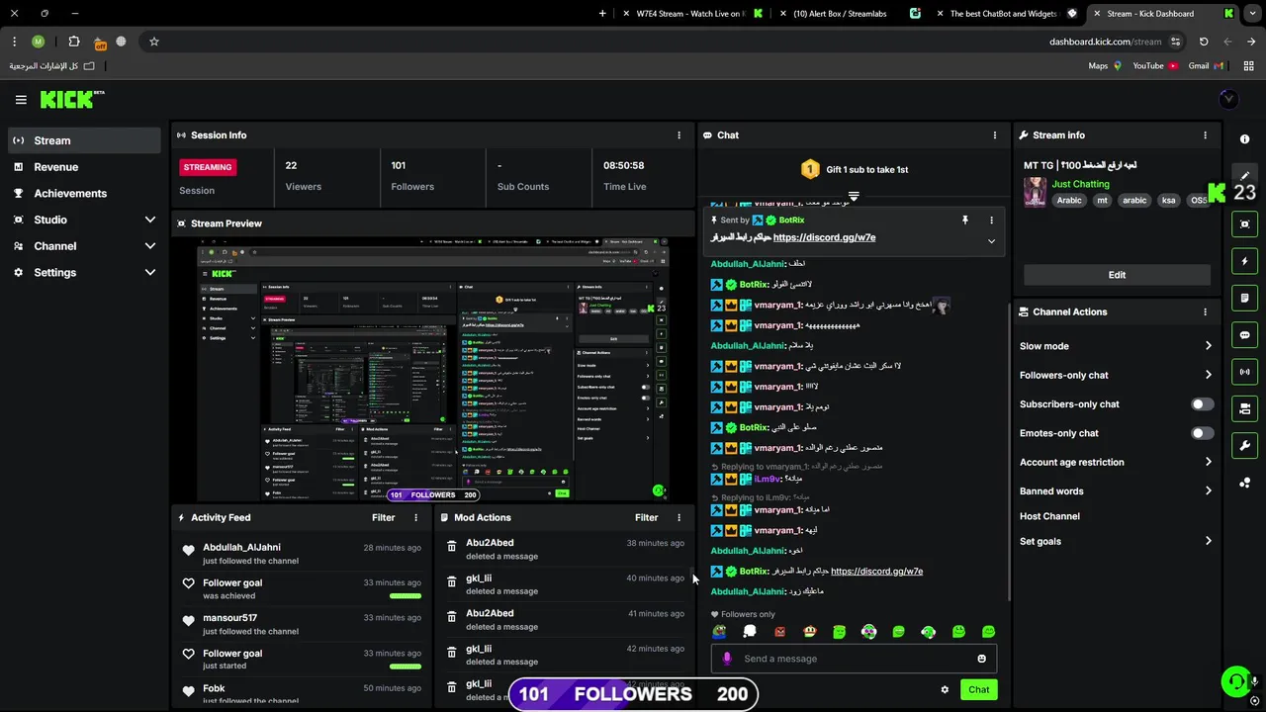Click the pin icon on pinned BotRix message
The width and height of the screenshot is (1266, 712).
[964, 221]
